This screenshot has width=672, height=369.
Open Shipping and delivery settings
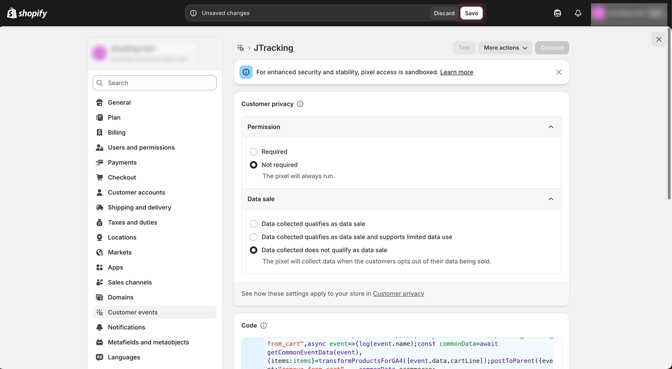tap(140, 207)
